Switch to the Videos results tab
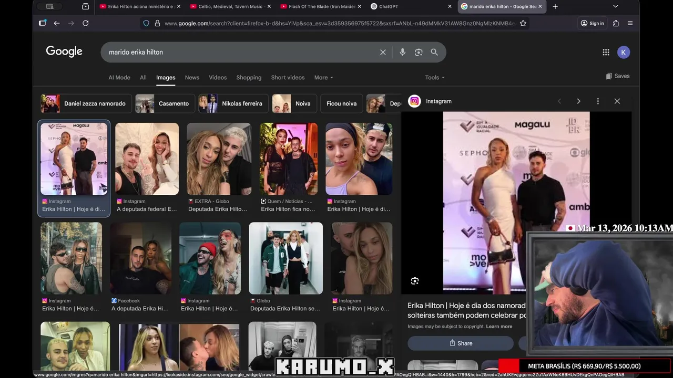Viewport: 673px width, 378px height. point(218,77)
